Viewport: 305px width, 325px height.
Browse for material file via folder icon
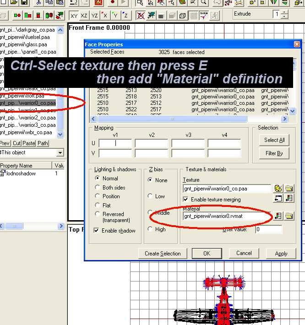click(x=289, y=216)
